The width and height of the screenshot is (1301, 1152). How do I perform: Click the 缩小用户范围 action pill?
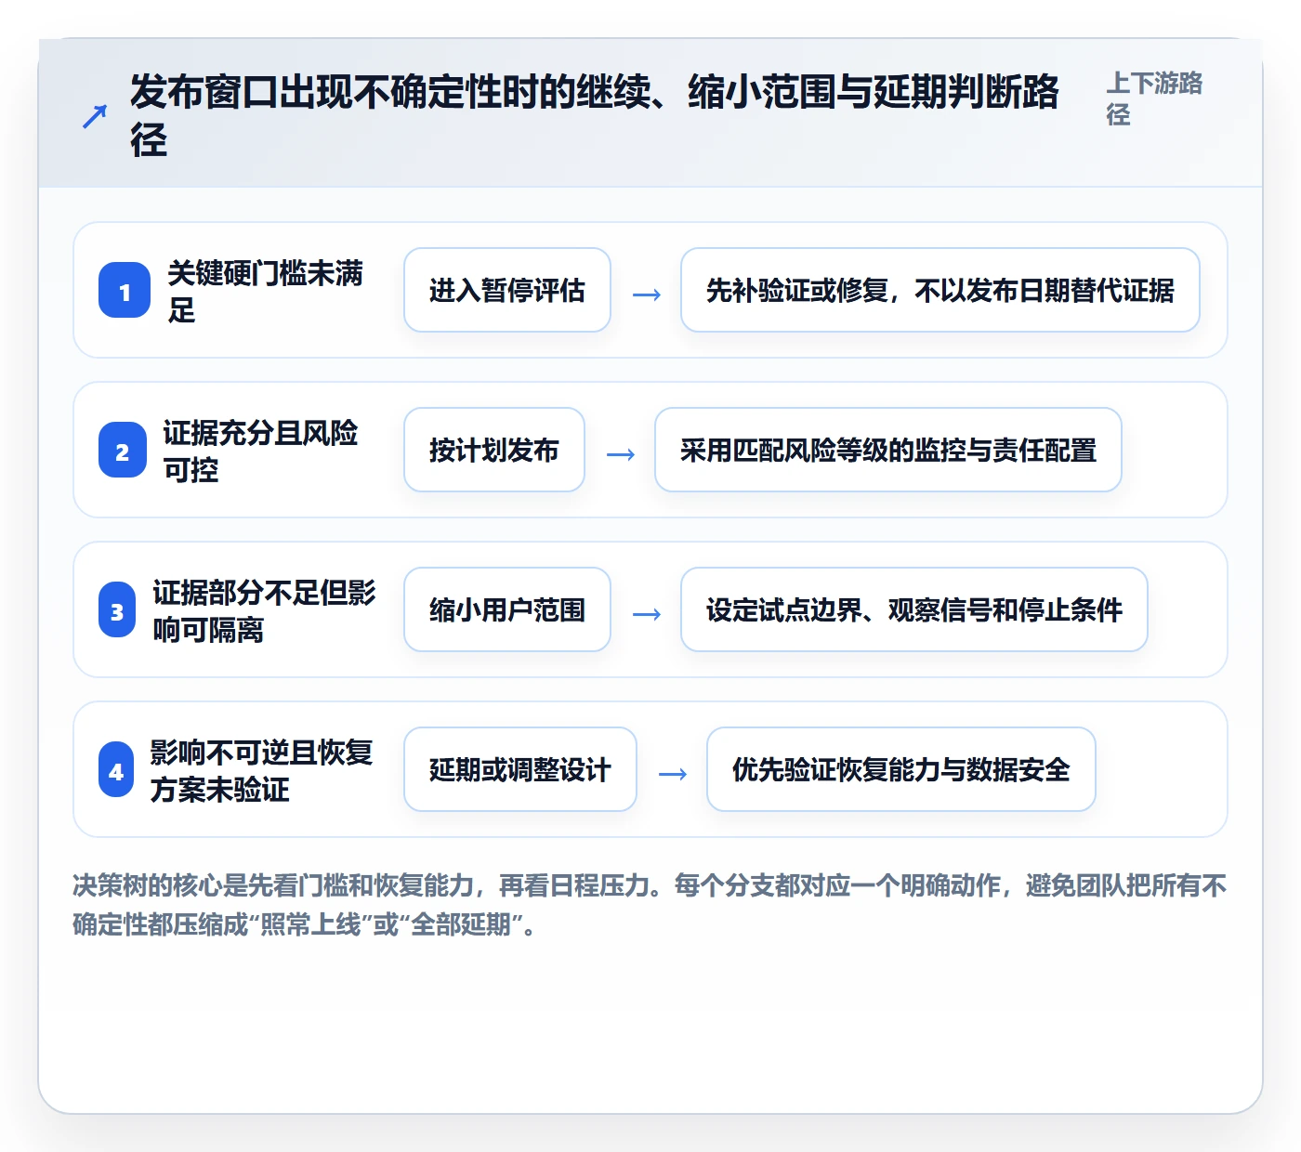click(x=507, y=609)
